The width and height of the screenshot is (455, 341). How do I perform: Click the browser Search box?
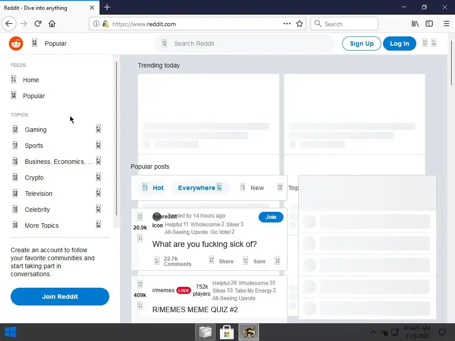tap(344, 24)
